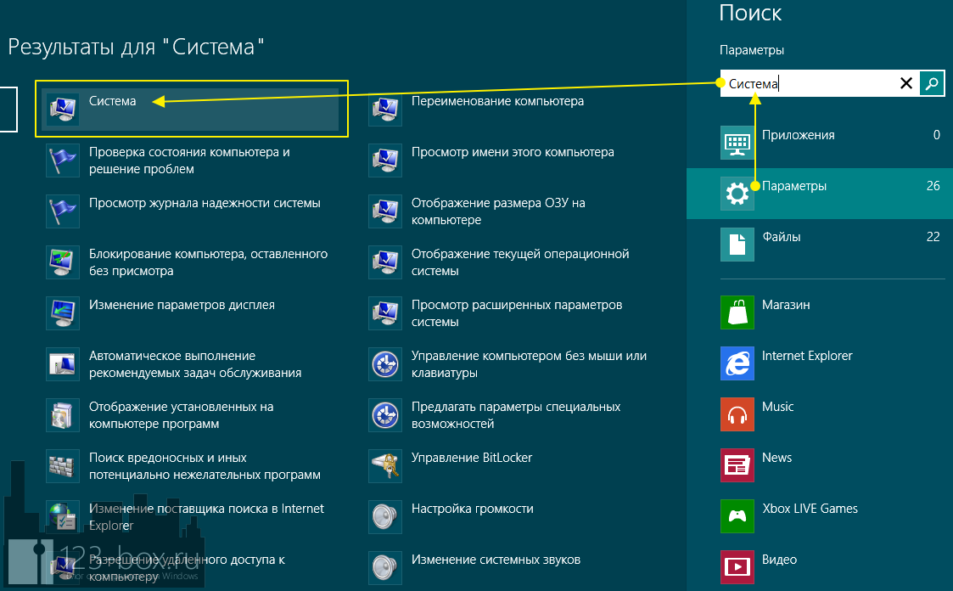Click the icon for Предлагать параметры специальных возможностей
953x591 pixels.
coord(385,416)
